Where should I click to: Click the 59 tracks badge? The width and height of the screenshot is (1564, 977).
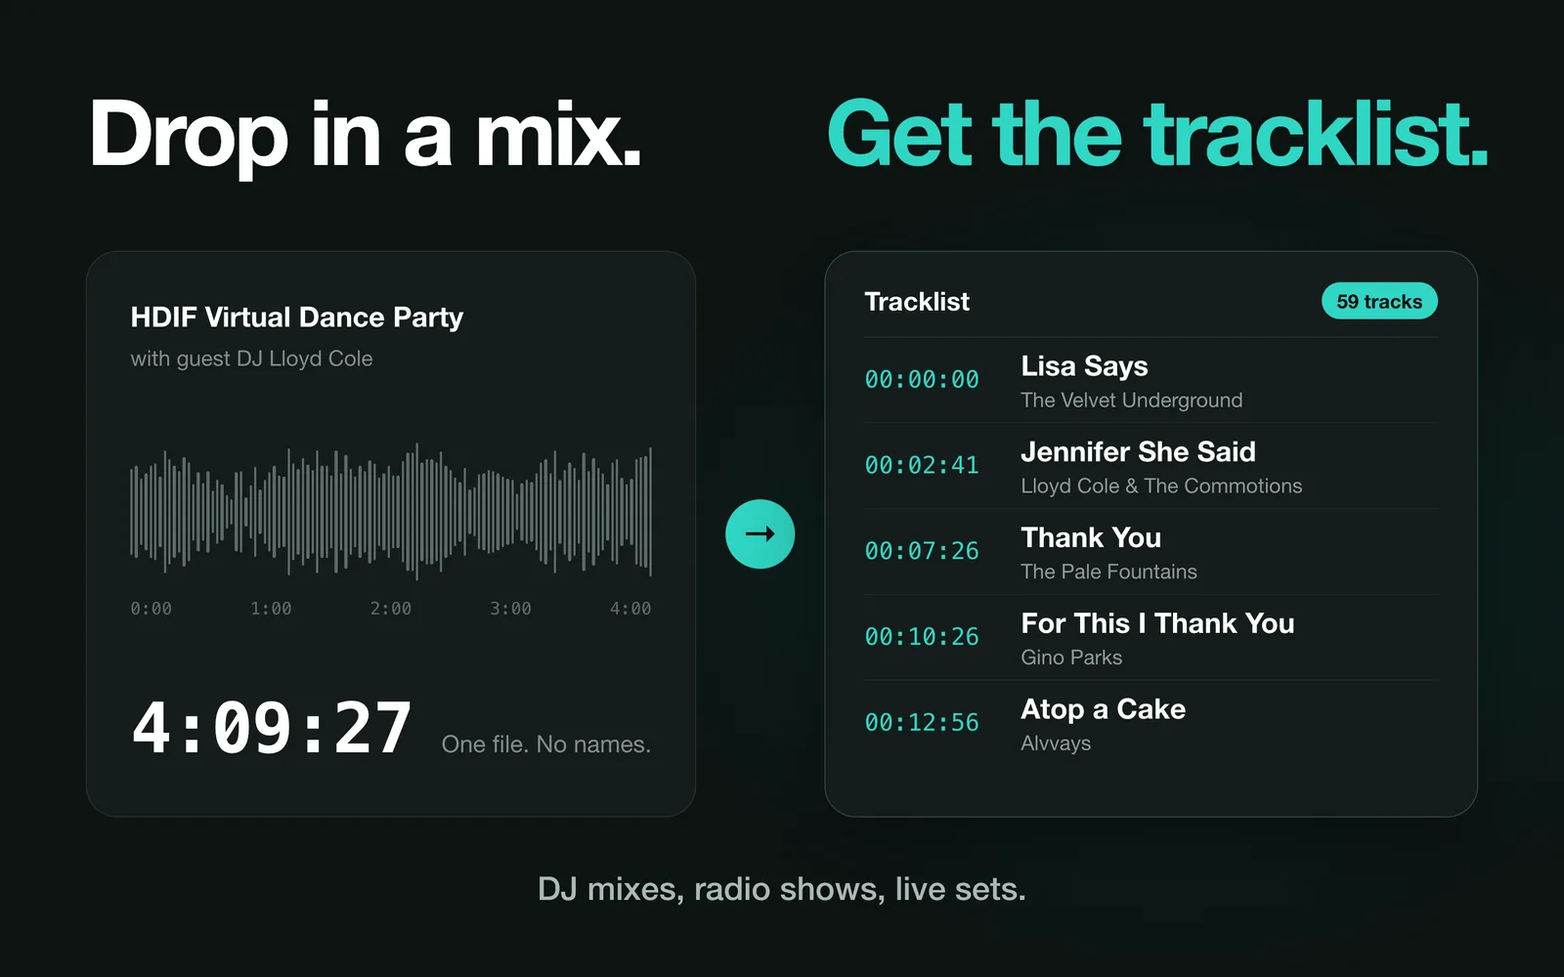(x=1379, y=301)
